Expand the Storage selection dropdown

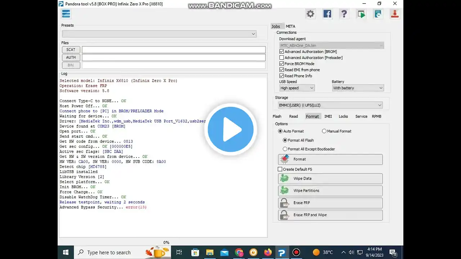point(330,105)
